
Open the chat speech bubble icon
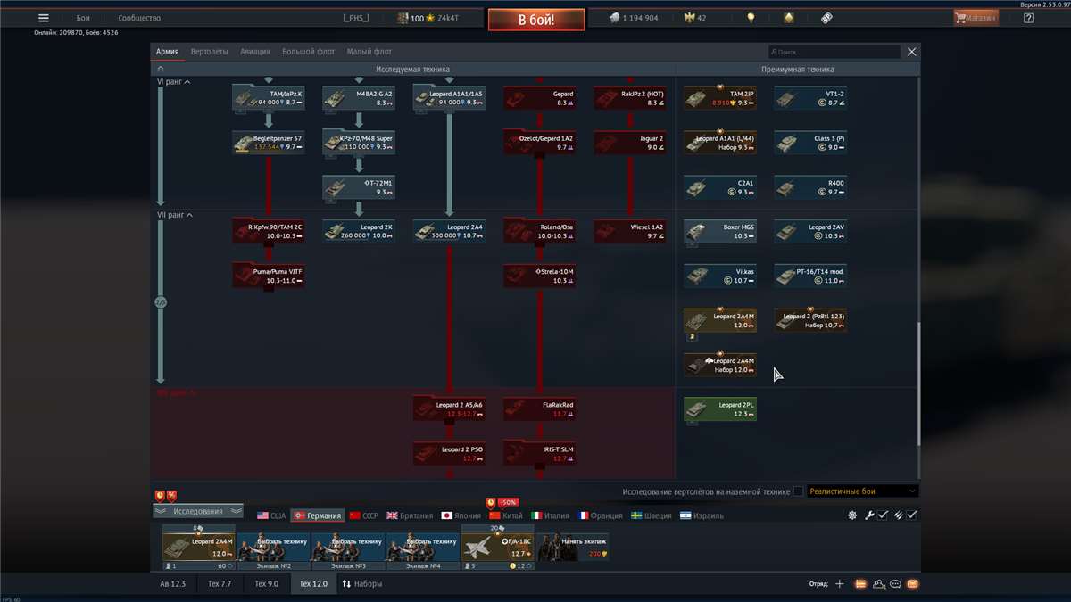(x=895, y=584)
